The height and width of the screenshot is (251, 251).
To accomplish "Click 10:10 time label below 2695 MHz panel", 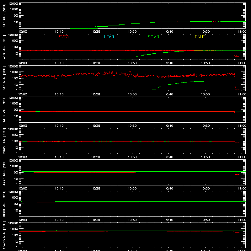I will pos(59,157).
